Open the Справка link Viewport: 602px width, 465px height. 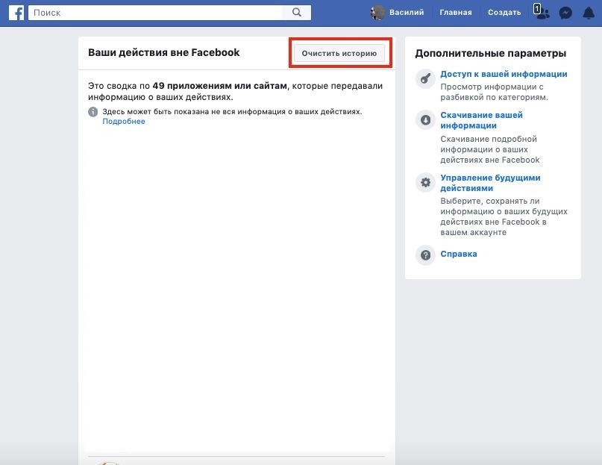click(459, 254)
